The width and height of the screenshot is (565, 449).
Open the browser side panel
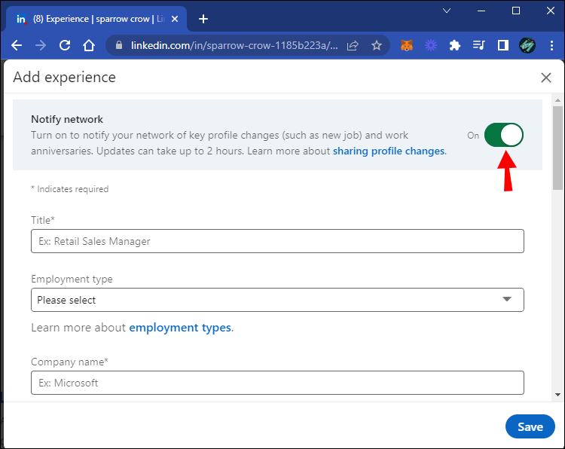pos(502,45)
